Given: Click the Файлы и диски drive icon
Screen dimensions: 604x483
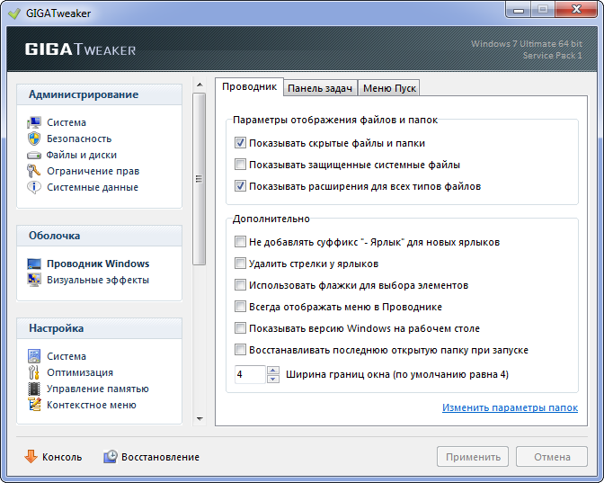Looking at the screenshot, I should [34, 156].
